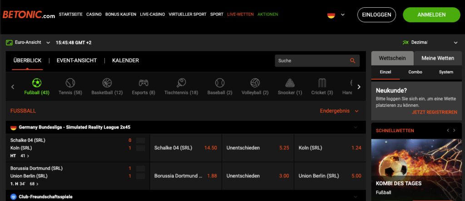This screenshot has height=201, width=465.
Task: Open the Live-Wetten menu item
Action: coord(241,14)
